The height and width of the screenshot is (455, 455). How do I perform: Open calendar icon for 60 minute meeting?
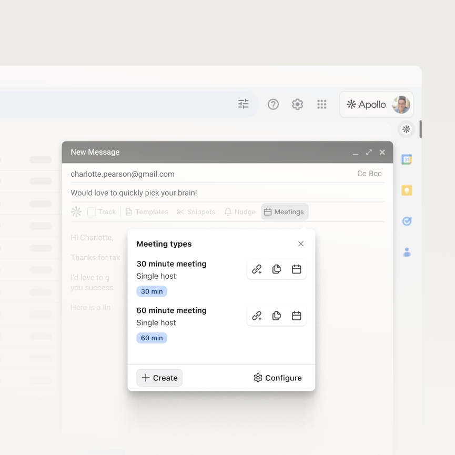pyautogui.click(x=296, y=316)
